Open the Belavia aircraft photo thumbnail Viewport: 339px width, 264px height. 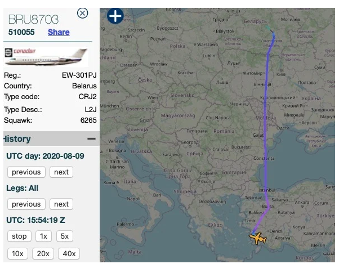46,57
